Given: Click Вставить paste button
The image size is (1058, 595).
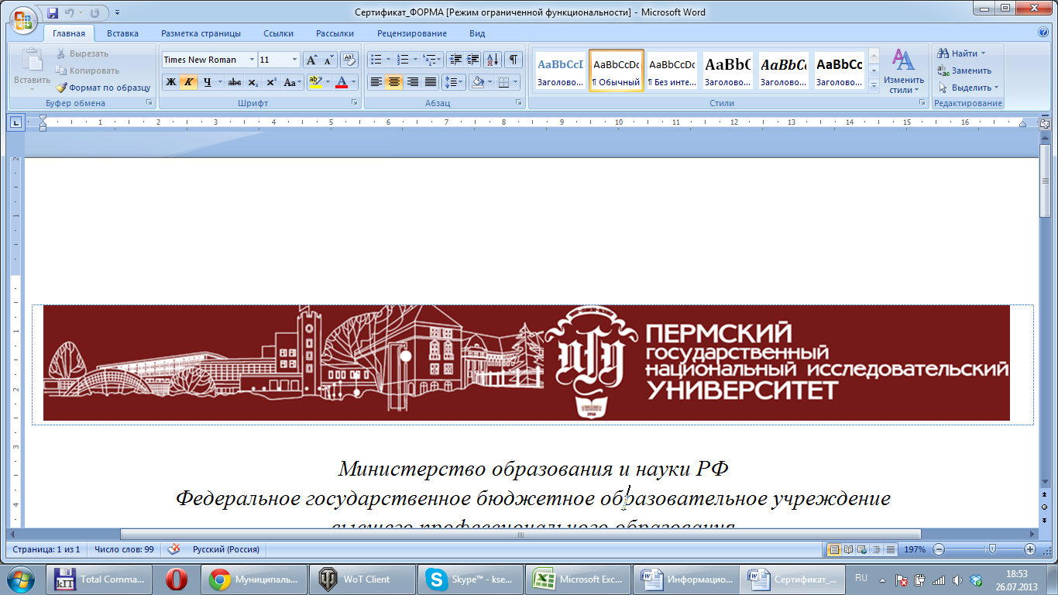Looking at the screenshot, I should pyautogui.click(x=32, y=70).
